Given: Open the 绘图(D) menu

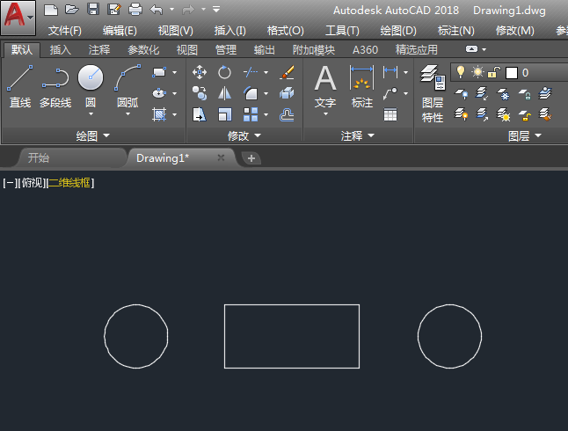Looking at the screenshot, I should (x=398, y=31).
